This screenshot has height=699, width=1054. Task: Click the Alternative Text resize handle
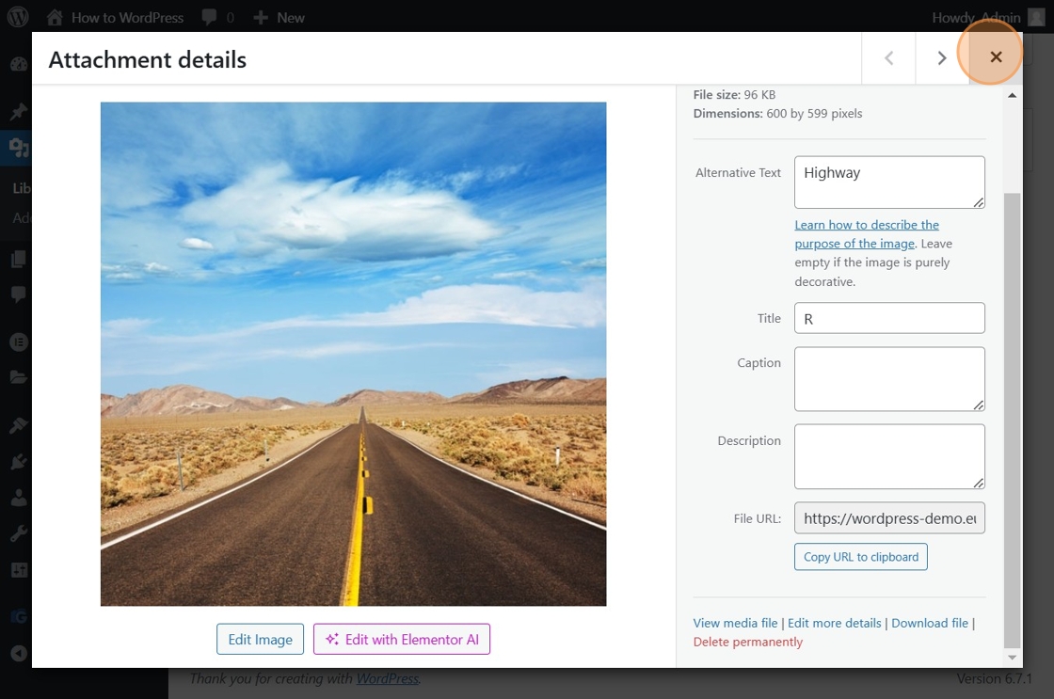pyautogui.click(x=979, y=202)
